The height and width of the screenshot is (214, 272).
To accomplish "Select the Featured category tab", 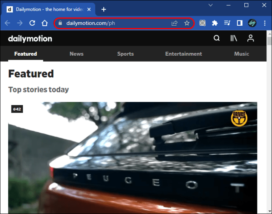I will (x=26, y=54).
